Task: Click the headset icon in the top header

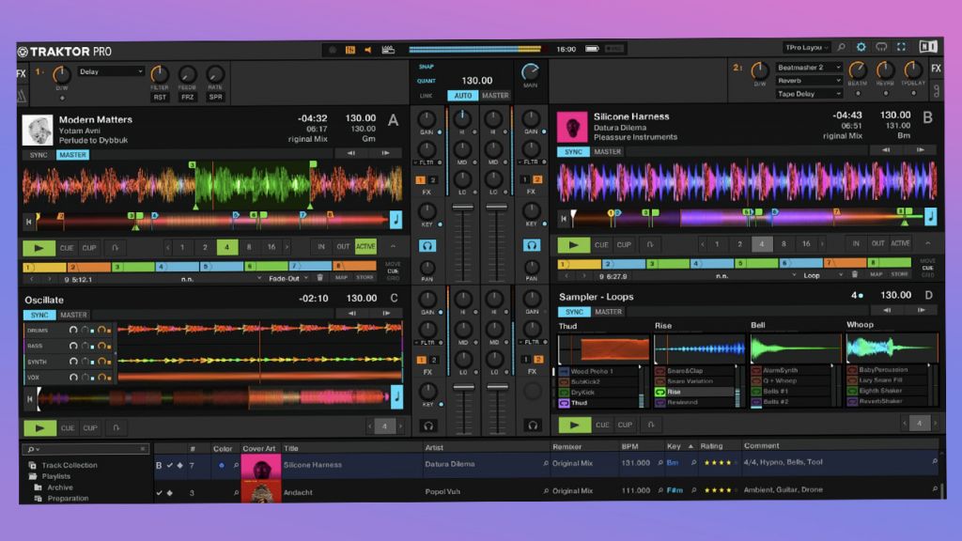Action: pyautogui.click(x=879, y=46)
